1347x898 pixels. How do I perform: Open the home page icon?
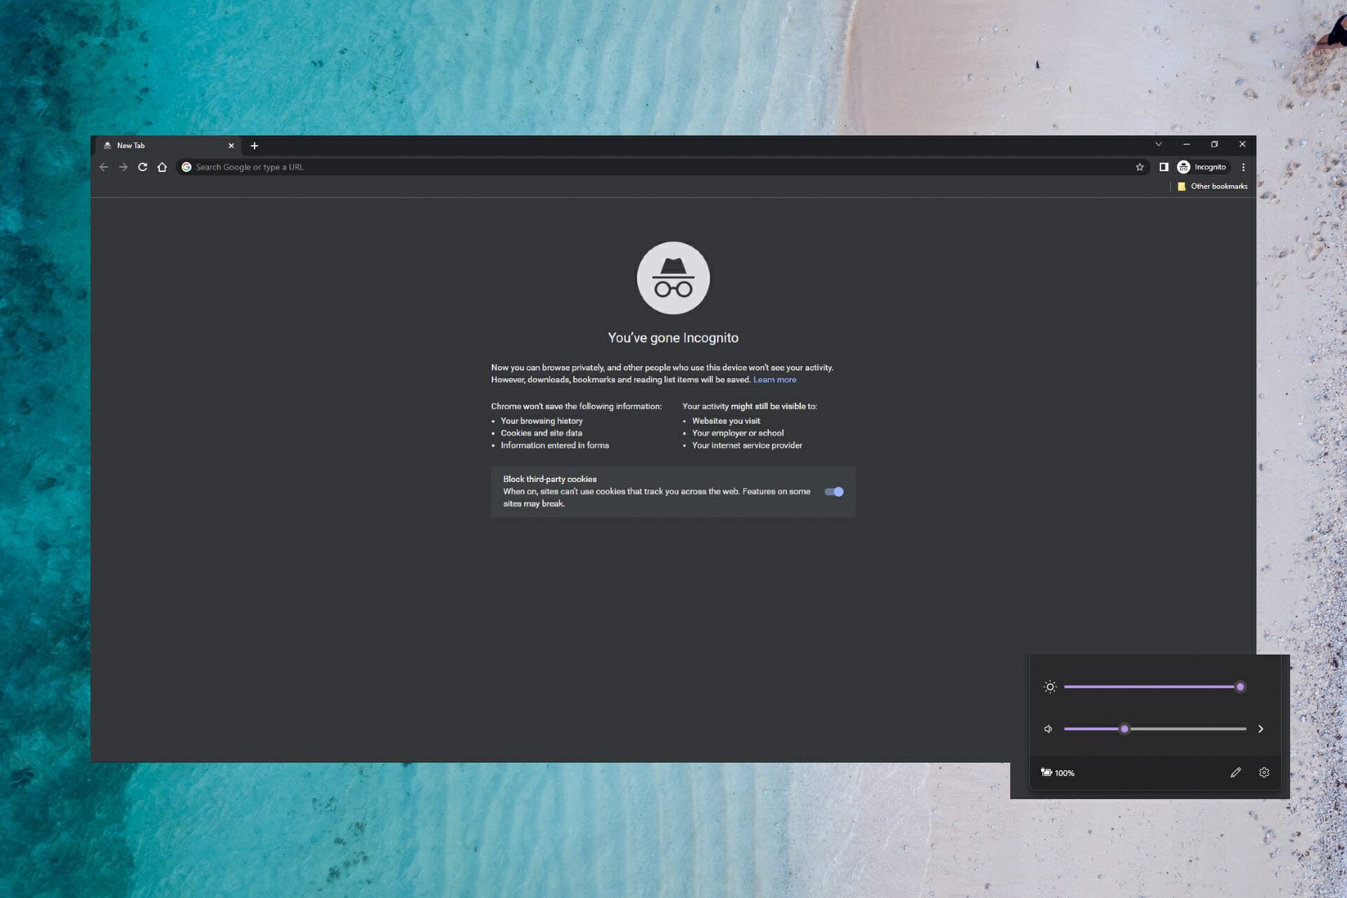click(162, 167)
